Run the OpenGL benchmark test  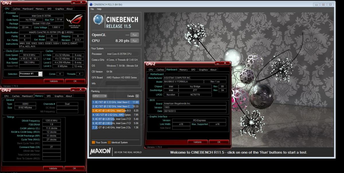(134, 35)
